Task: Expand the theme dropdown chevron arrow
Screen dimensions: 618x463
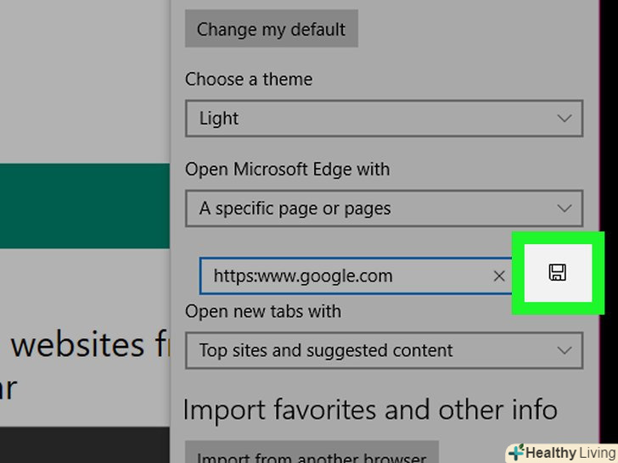Action: (565, 119)
